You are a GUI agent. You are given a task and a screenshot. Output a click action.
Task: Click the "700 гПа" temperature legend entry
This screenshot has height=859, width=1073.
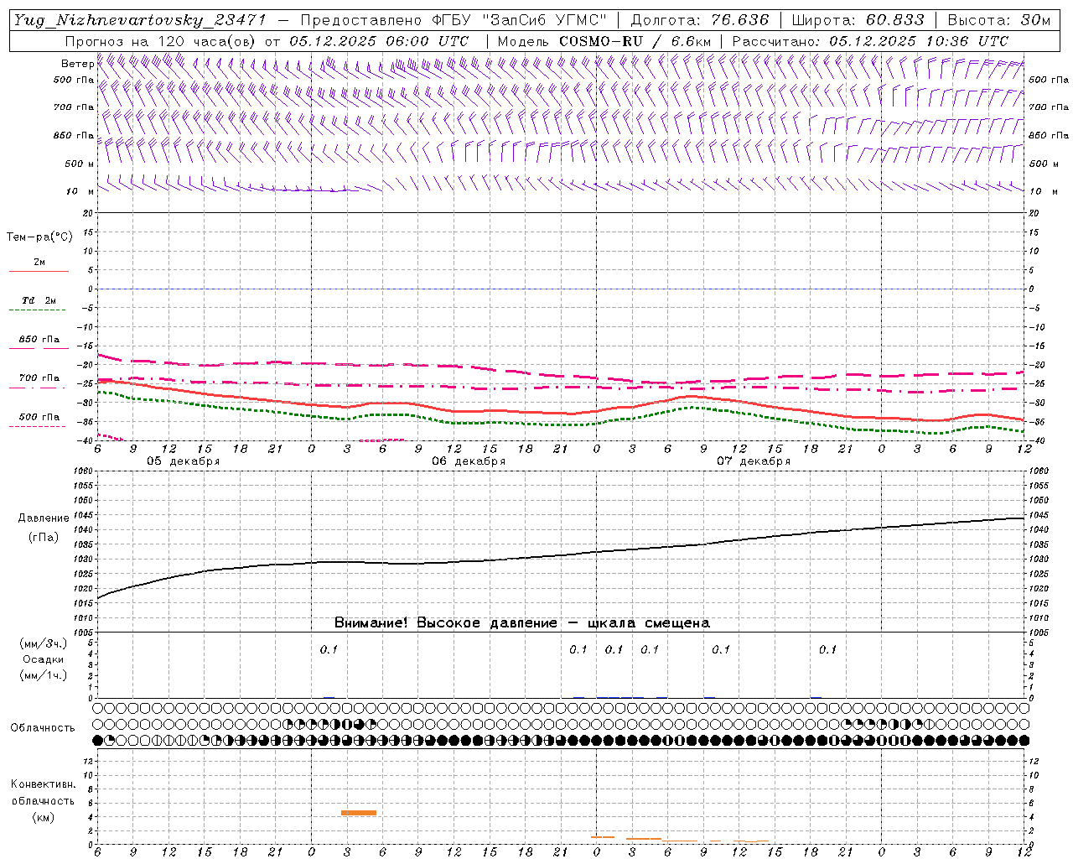point(39,378)
